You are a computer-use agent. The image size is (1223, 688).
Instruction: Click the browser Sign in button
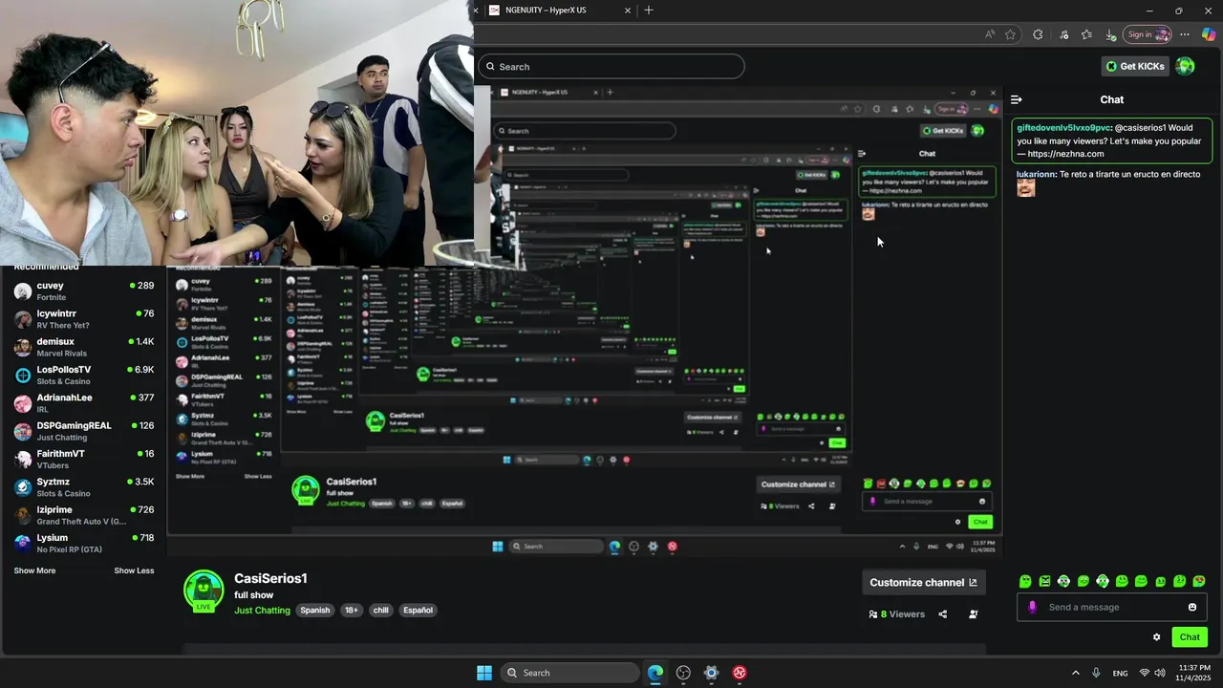point(1148,34)
